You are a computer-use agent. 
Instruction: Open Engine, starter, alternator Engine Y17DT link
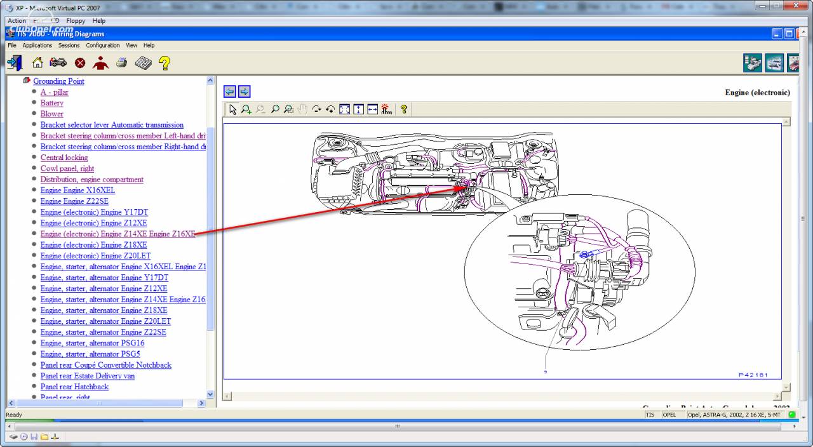click(x=104, y=277)
